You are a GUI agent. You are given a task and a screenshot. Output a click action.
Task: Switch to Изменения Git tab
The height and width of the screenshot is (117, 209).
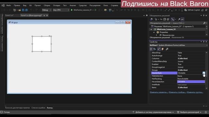(178, 38)
